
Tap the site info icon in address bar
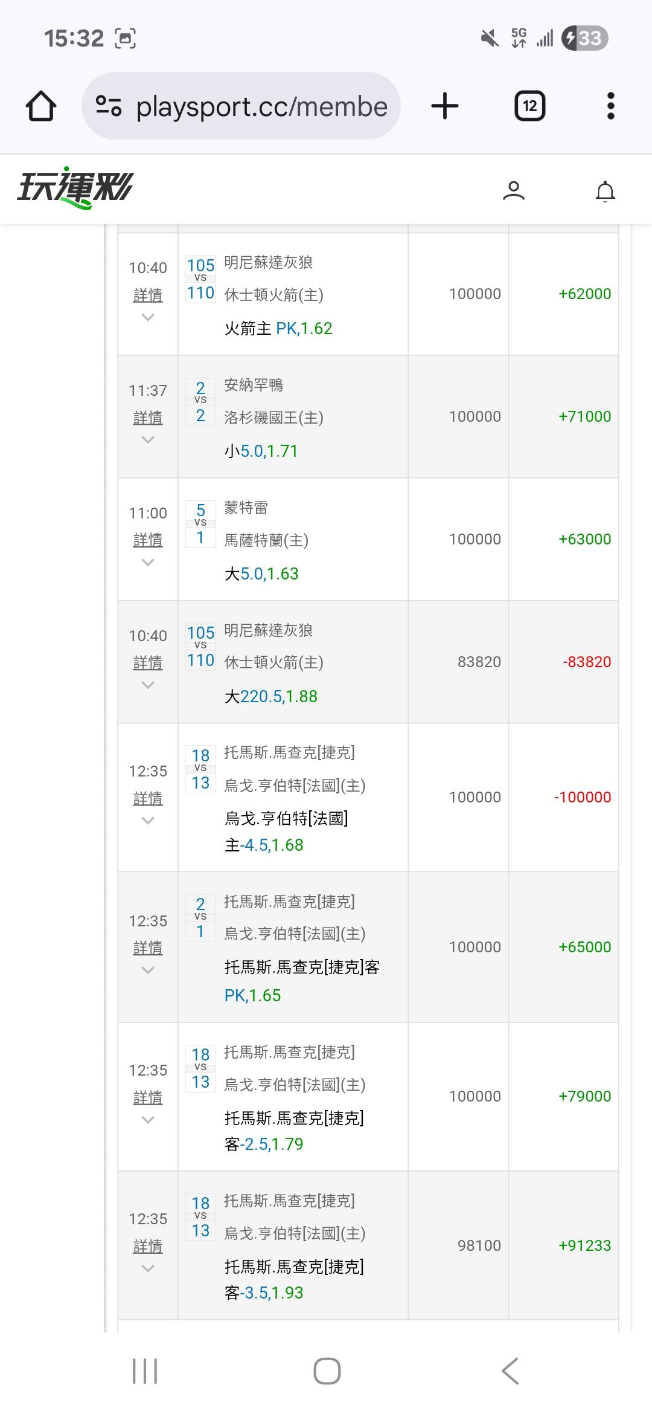tap(109, 106)
